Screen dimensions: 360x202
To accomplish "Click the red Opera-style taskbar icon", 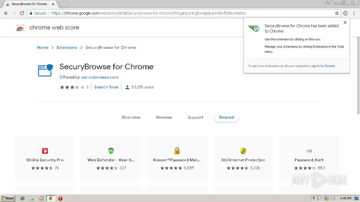I will click(x=60, y=198).
